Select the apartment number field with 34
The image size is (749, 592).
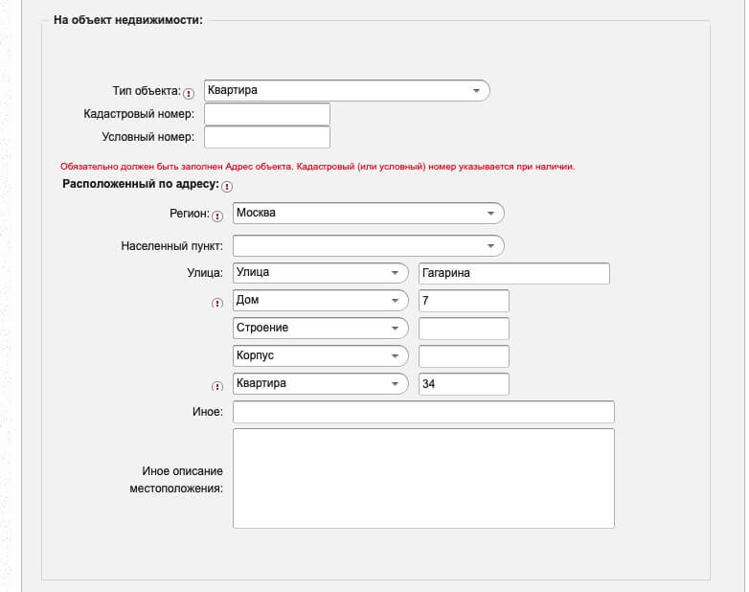tap(465, 384)
